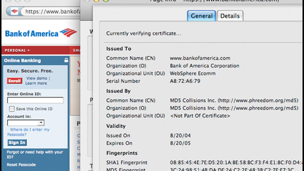304x171 pixels.
Task: Switch to the Details tab
Action: pos(230,16)
